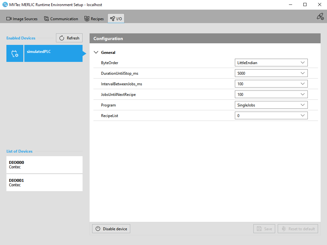Choose the DIO001 Contec device
Image resolution: width=327 pixels, height=245 pixels.
click(x=44, y=182)
